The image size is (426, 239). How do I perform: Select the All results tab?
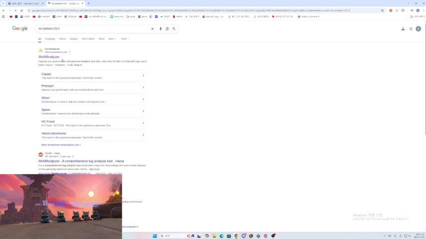pos(39,39)
